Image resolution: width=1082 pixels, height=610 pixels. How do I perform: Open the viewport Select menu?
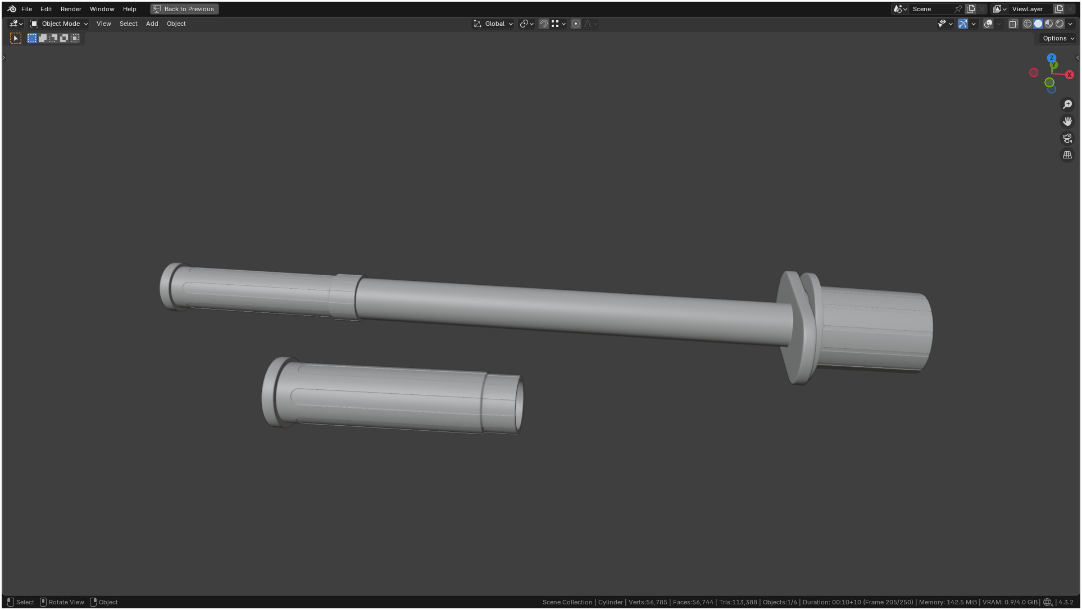[128, 24]
